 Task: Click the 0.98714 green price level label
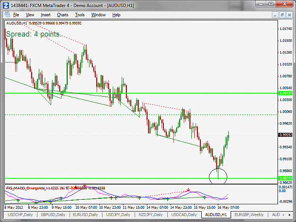(286, 178)
